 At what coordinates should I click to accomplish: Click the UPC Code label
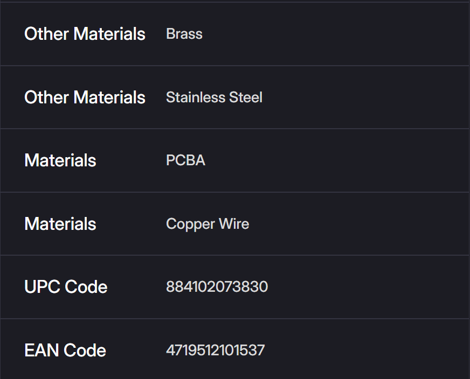66,287
